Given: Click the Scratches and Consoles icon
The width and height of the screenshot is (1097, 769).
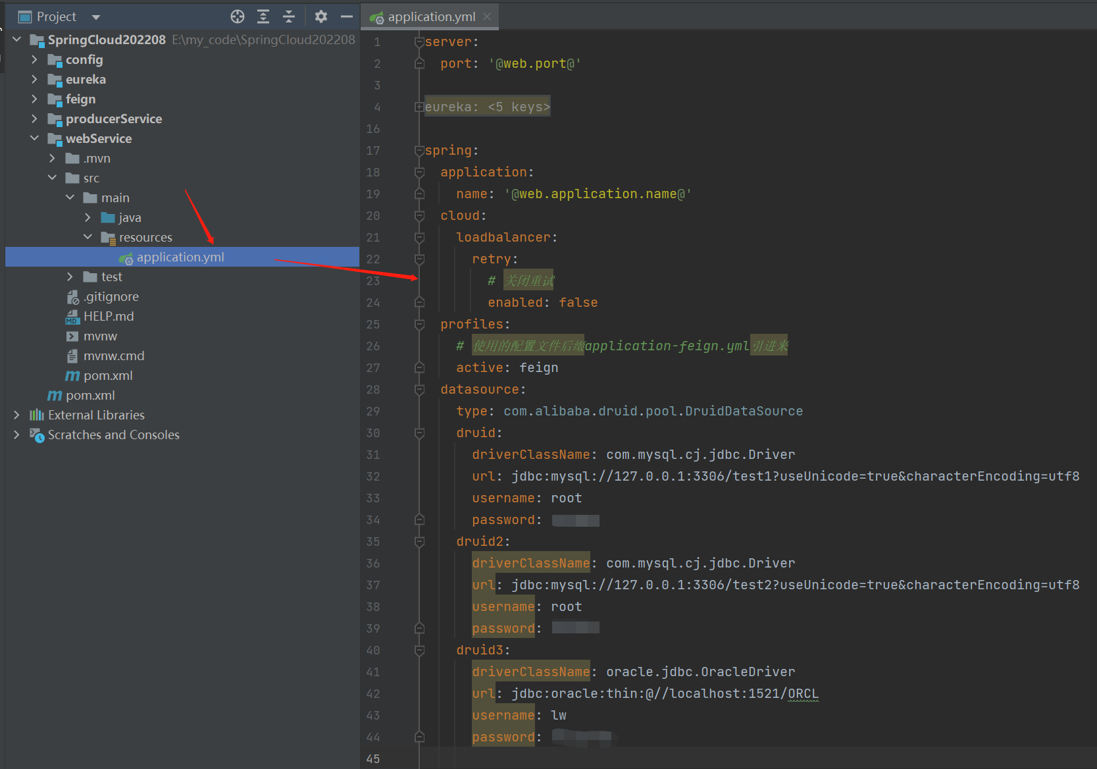Looking at the screenshot, I should click(x=37, y=435).
